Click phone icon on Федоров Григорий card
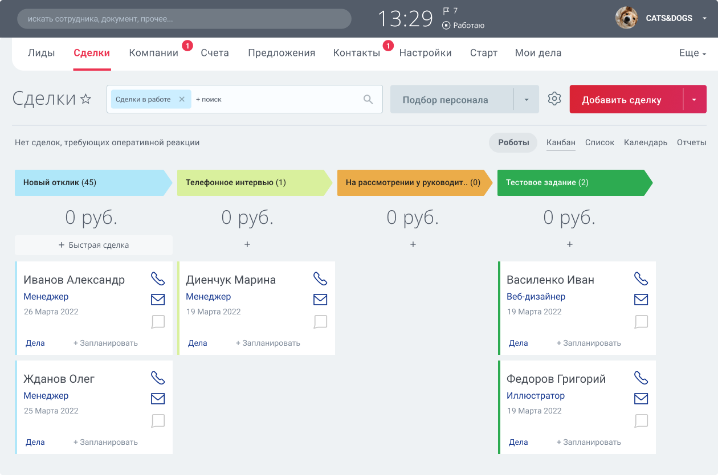This screenshot has width=718, height=475. point(641,378)
